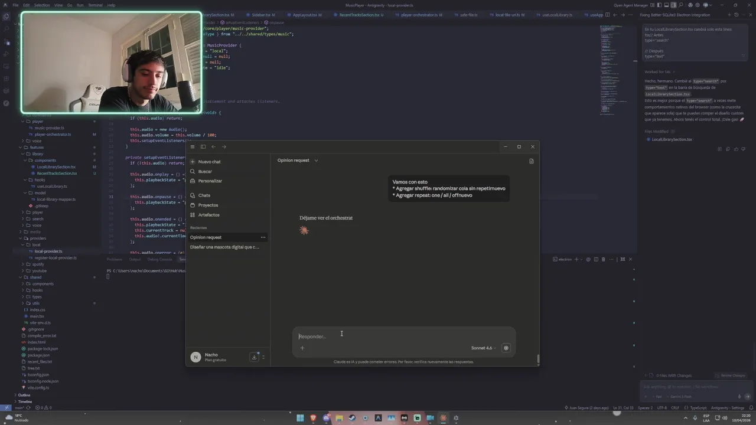Image resolution: width=756 pixels, height=425 pixels.
Task: Open the Search icon in activity bar
Action: (6, 28)
